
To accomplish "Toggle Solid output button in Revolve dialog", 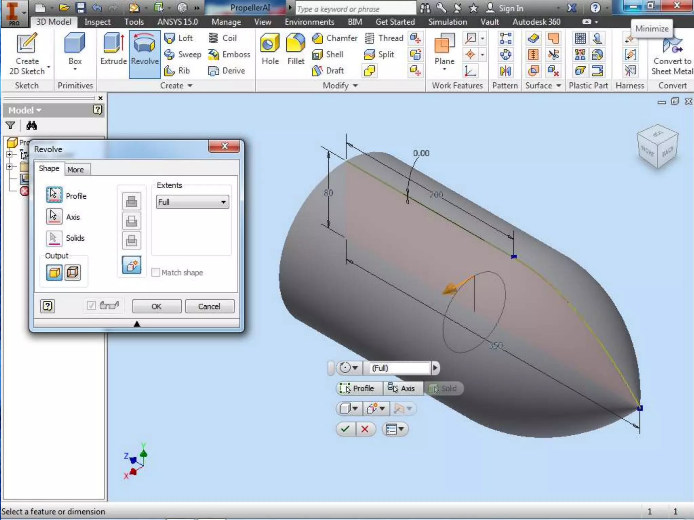I will [54, 273].
